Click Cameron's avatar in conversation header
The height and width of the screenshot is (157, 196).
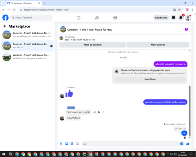(x=63, y=29)
